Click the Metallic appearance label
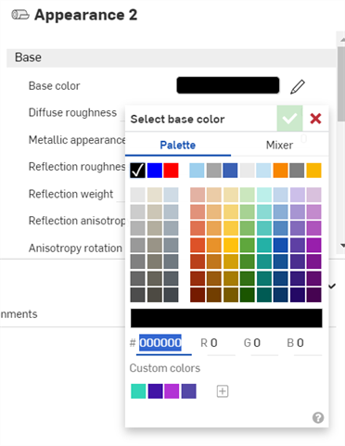Viewport: 345px width, 446px height. [77, 140]
